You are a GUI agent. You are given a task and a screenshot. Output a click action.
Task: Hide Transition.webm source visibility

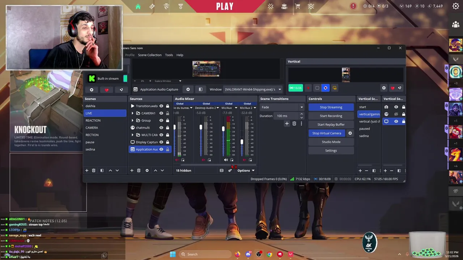(161, 106)
